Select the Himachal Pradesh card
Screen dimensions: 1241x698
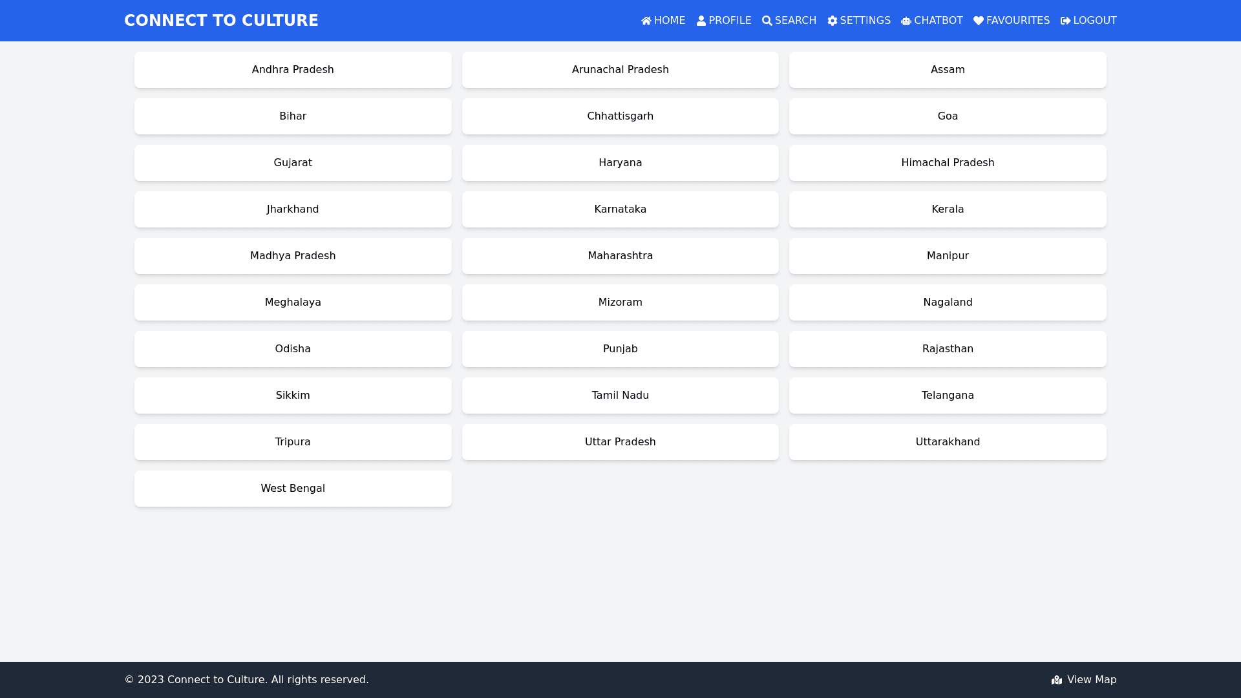tap(948, 163)
